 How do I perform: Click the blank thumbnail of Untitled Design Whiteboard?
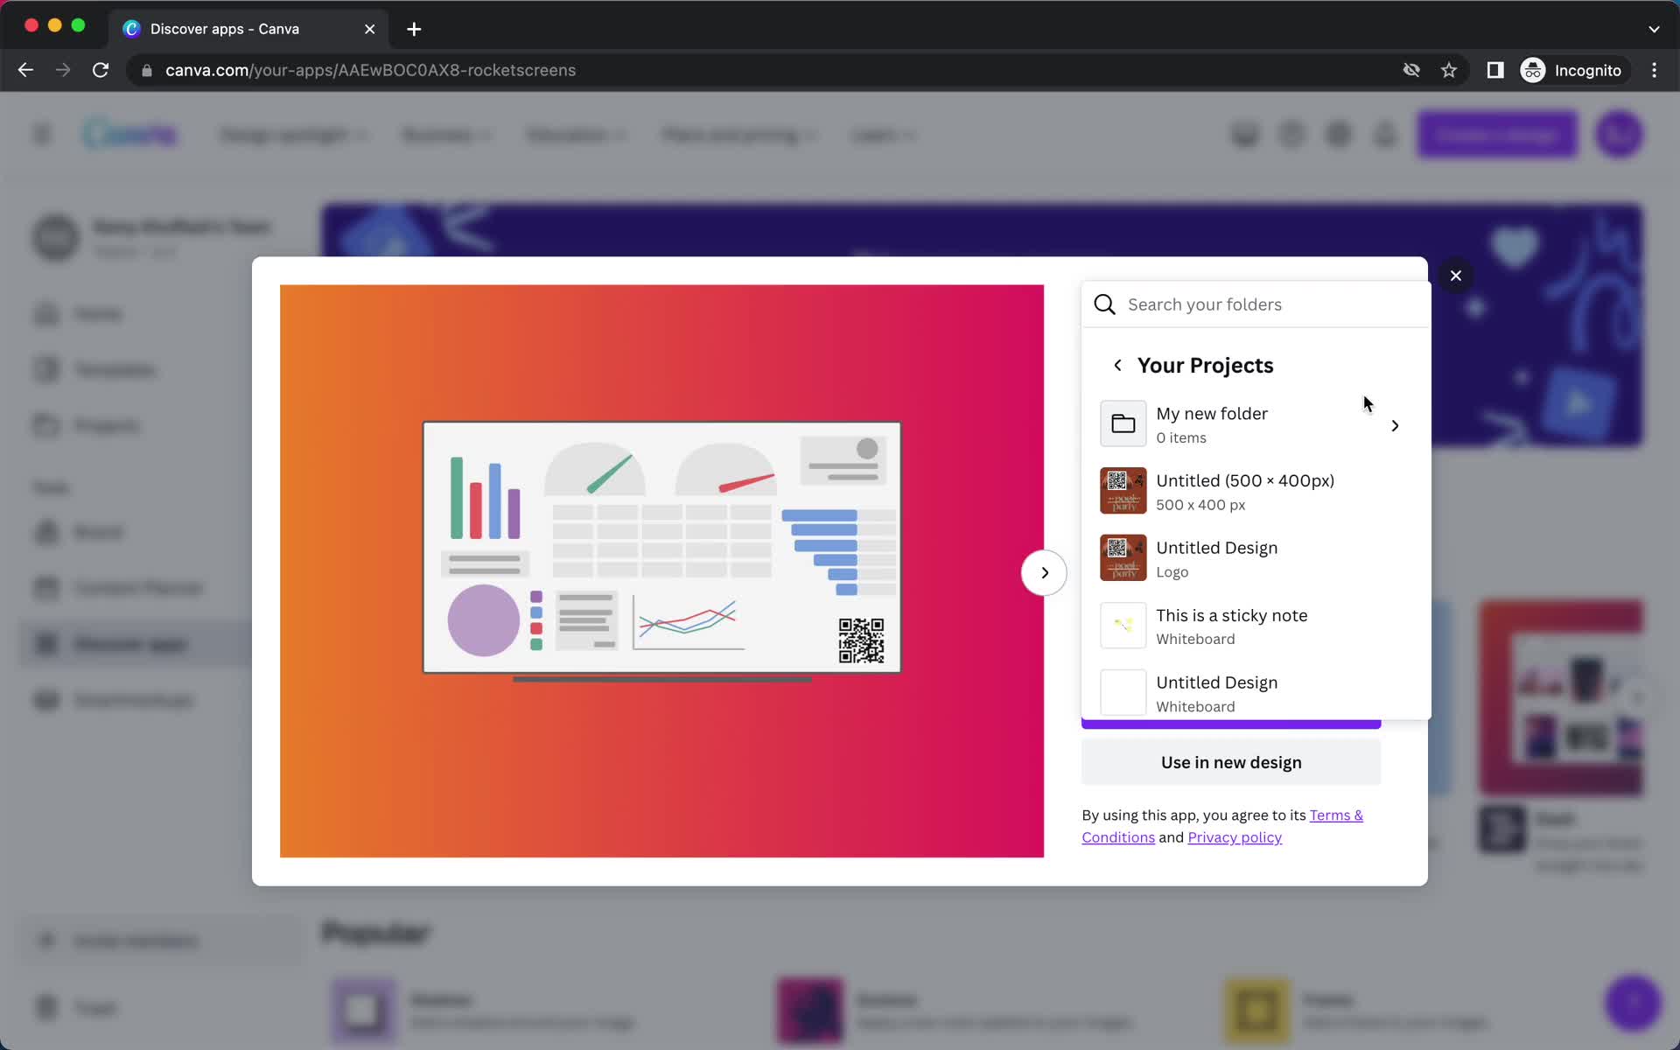point(1123,693)
